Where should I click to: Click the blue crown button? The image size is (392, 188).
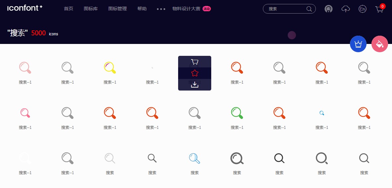coord(358,44)
